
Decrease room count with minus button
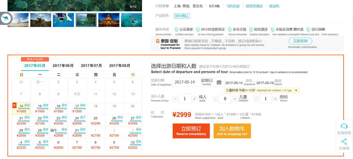tap(256, 99)
